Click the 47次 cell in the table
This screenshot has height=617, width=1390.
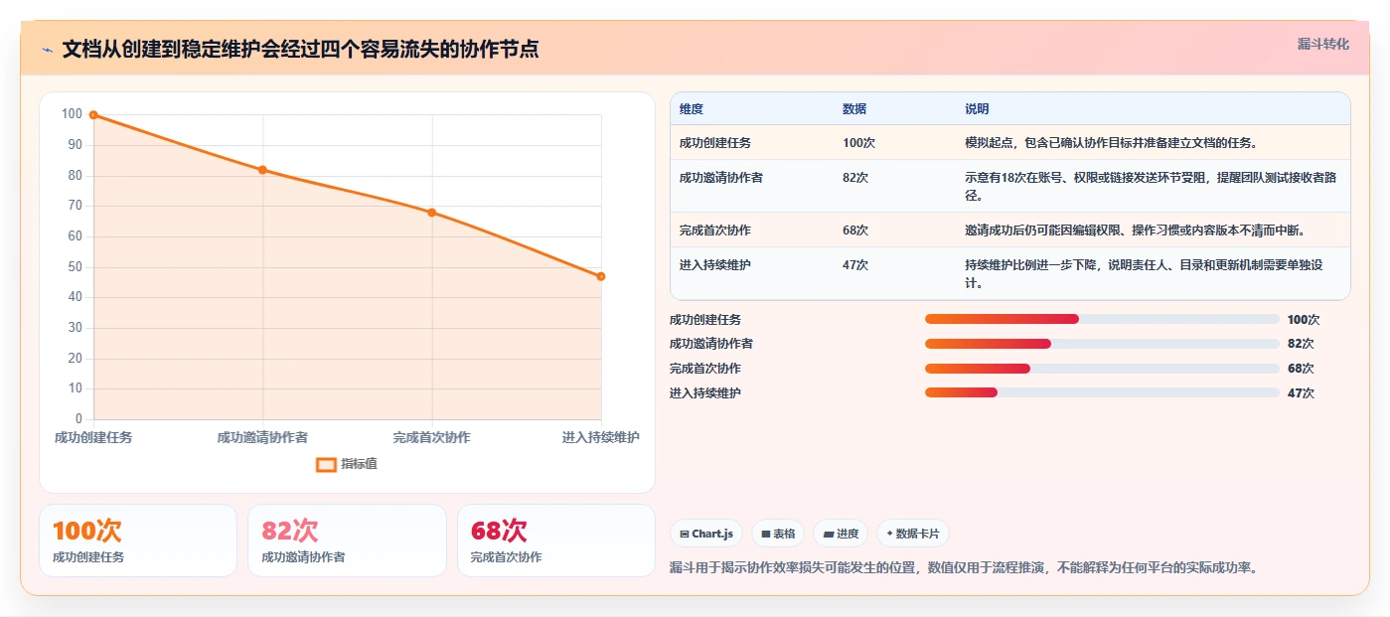click(x=855, y=265)
